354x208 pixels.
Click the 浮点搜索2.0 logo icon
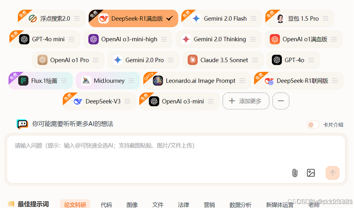coord(33,19)
